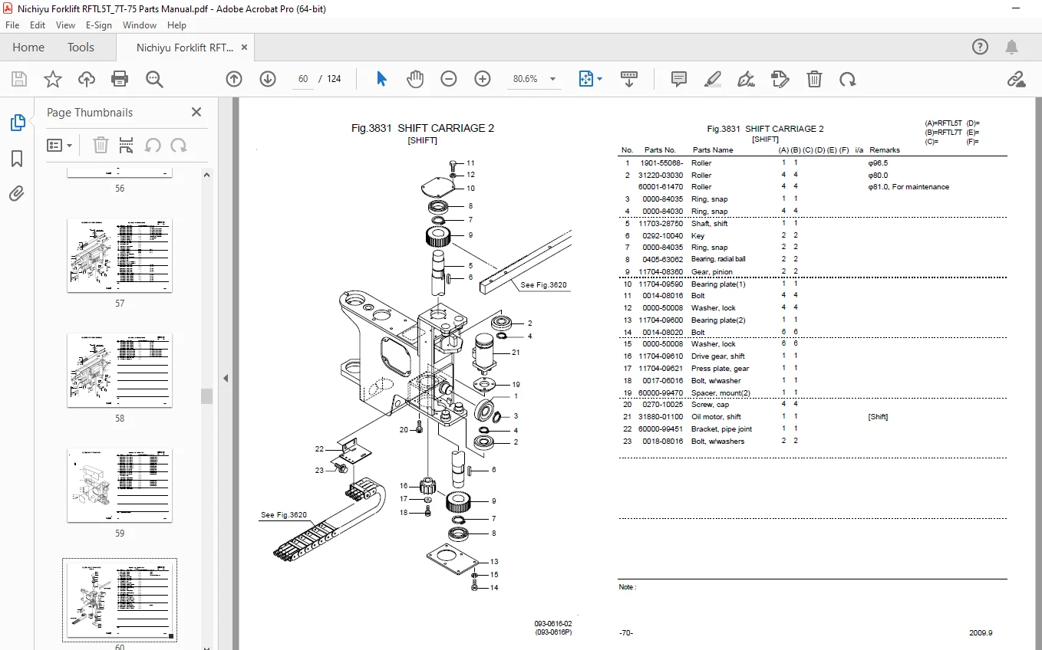Click the 'Bearing, radial ball' part name
This screenshot has height=650, width=1042.
pyautogui.click(x=718, y=259)
